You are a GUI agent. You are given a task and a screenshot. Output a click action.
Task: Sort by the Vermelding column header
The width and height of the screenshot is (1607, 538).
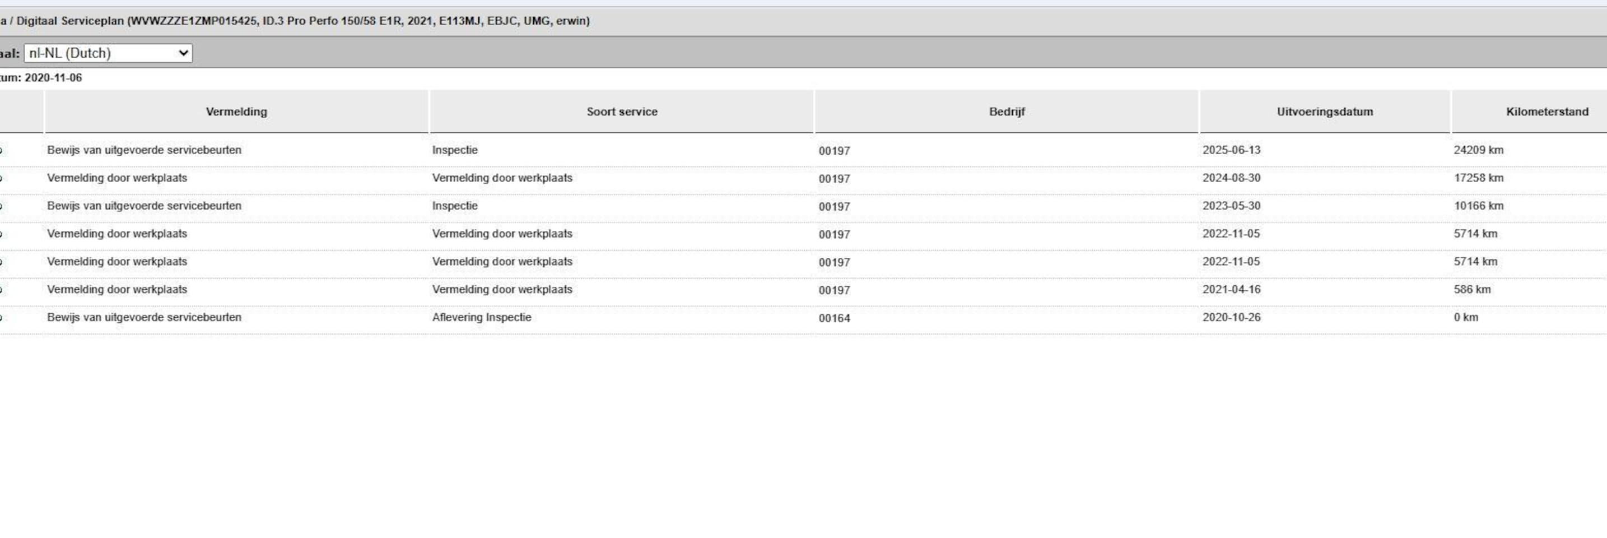point(236,112)
